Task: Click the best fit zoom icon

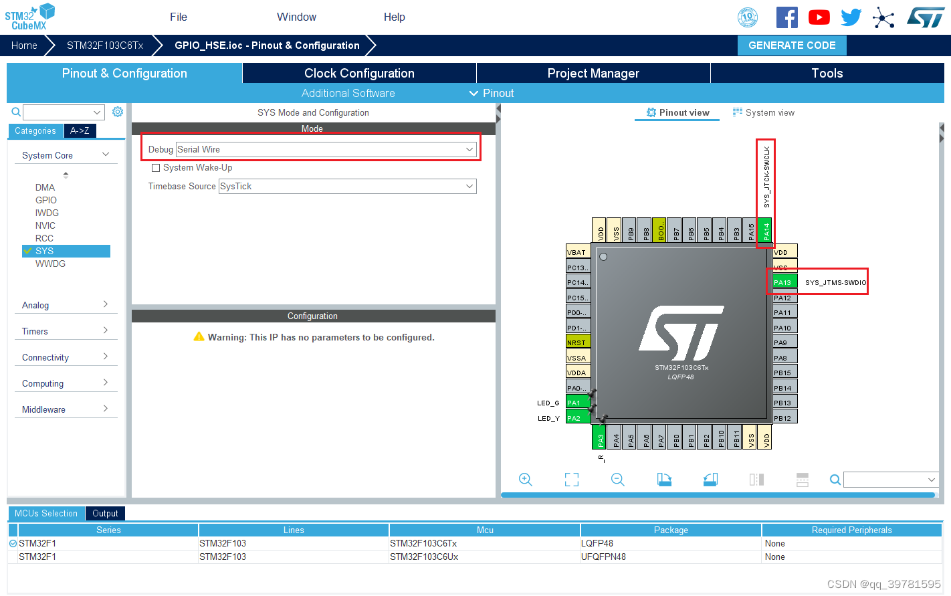Action: click(x=572, y=480)
